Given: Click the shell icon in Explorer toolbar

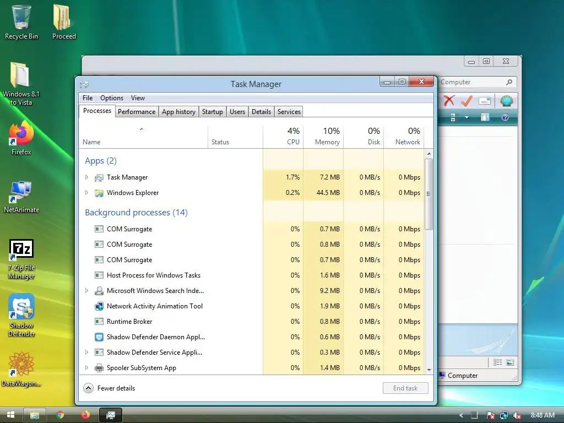Looking at the screenshot, I should [x=507, y=101].
